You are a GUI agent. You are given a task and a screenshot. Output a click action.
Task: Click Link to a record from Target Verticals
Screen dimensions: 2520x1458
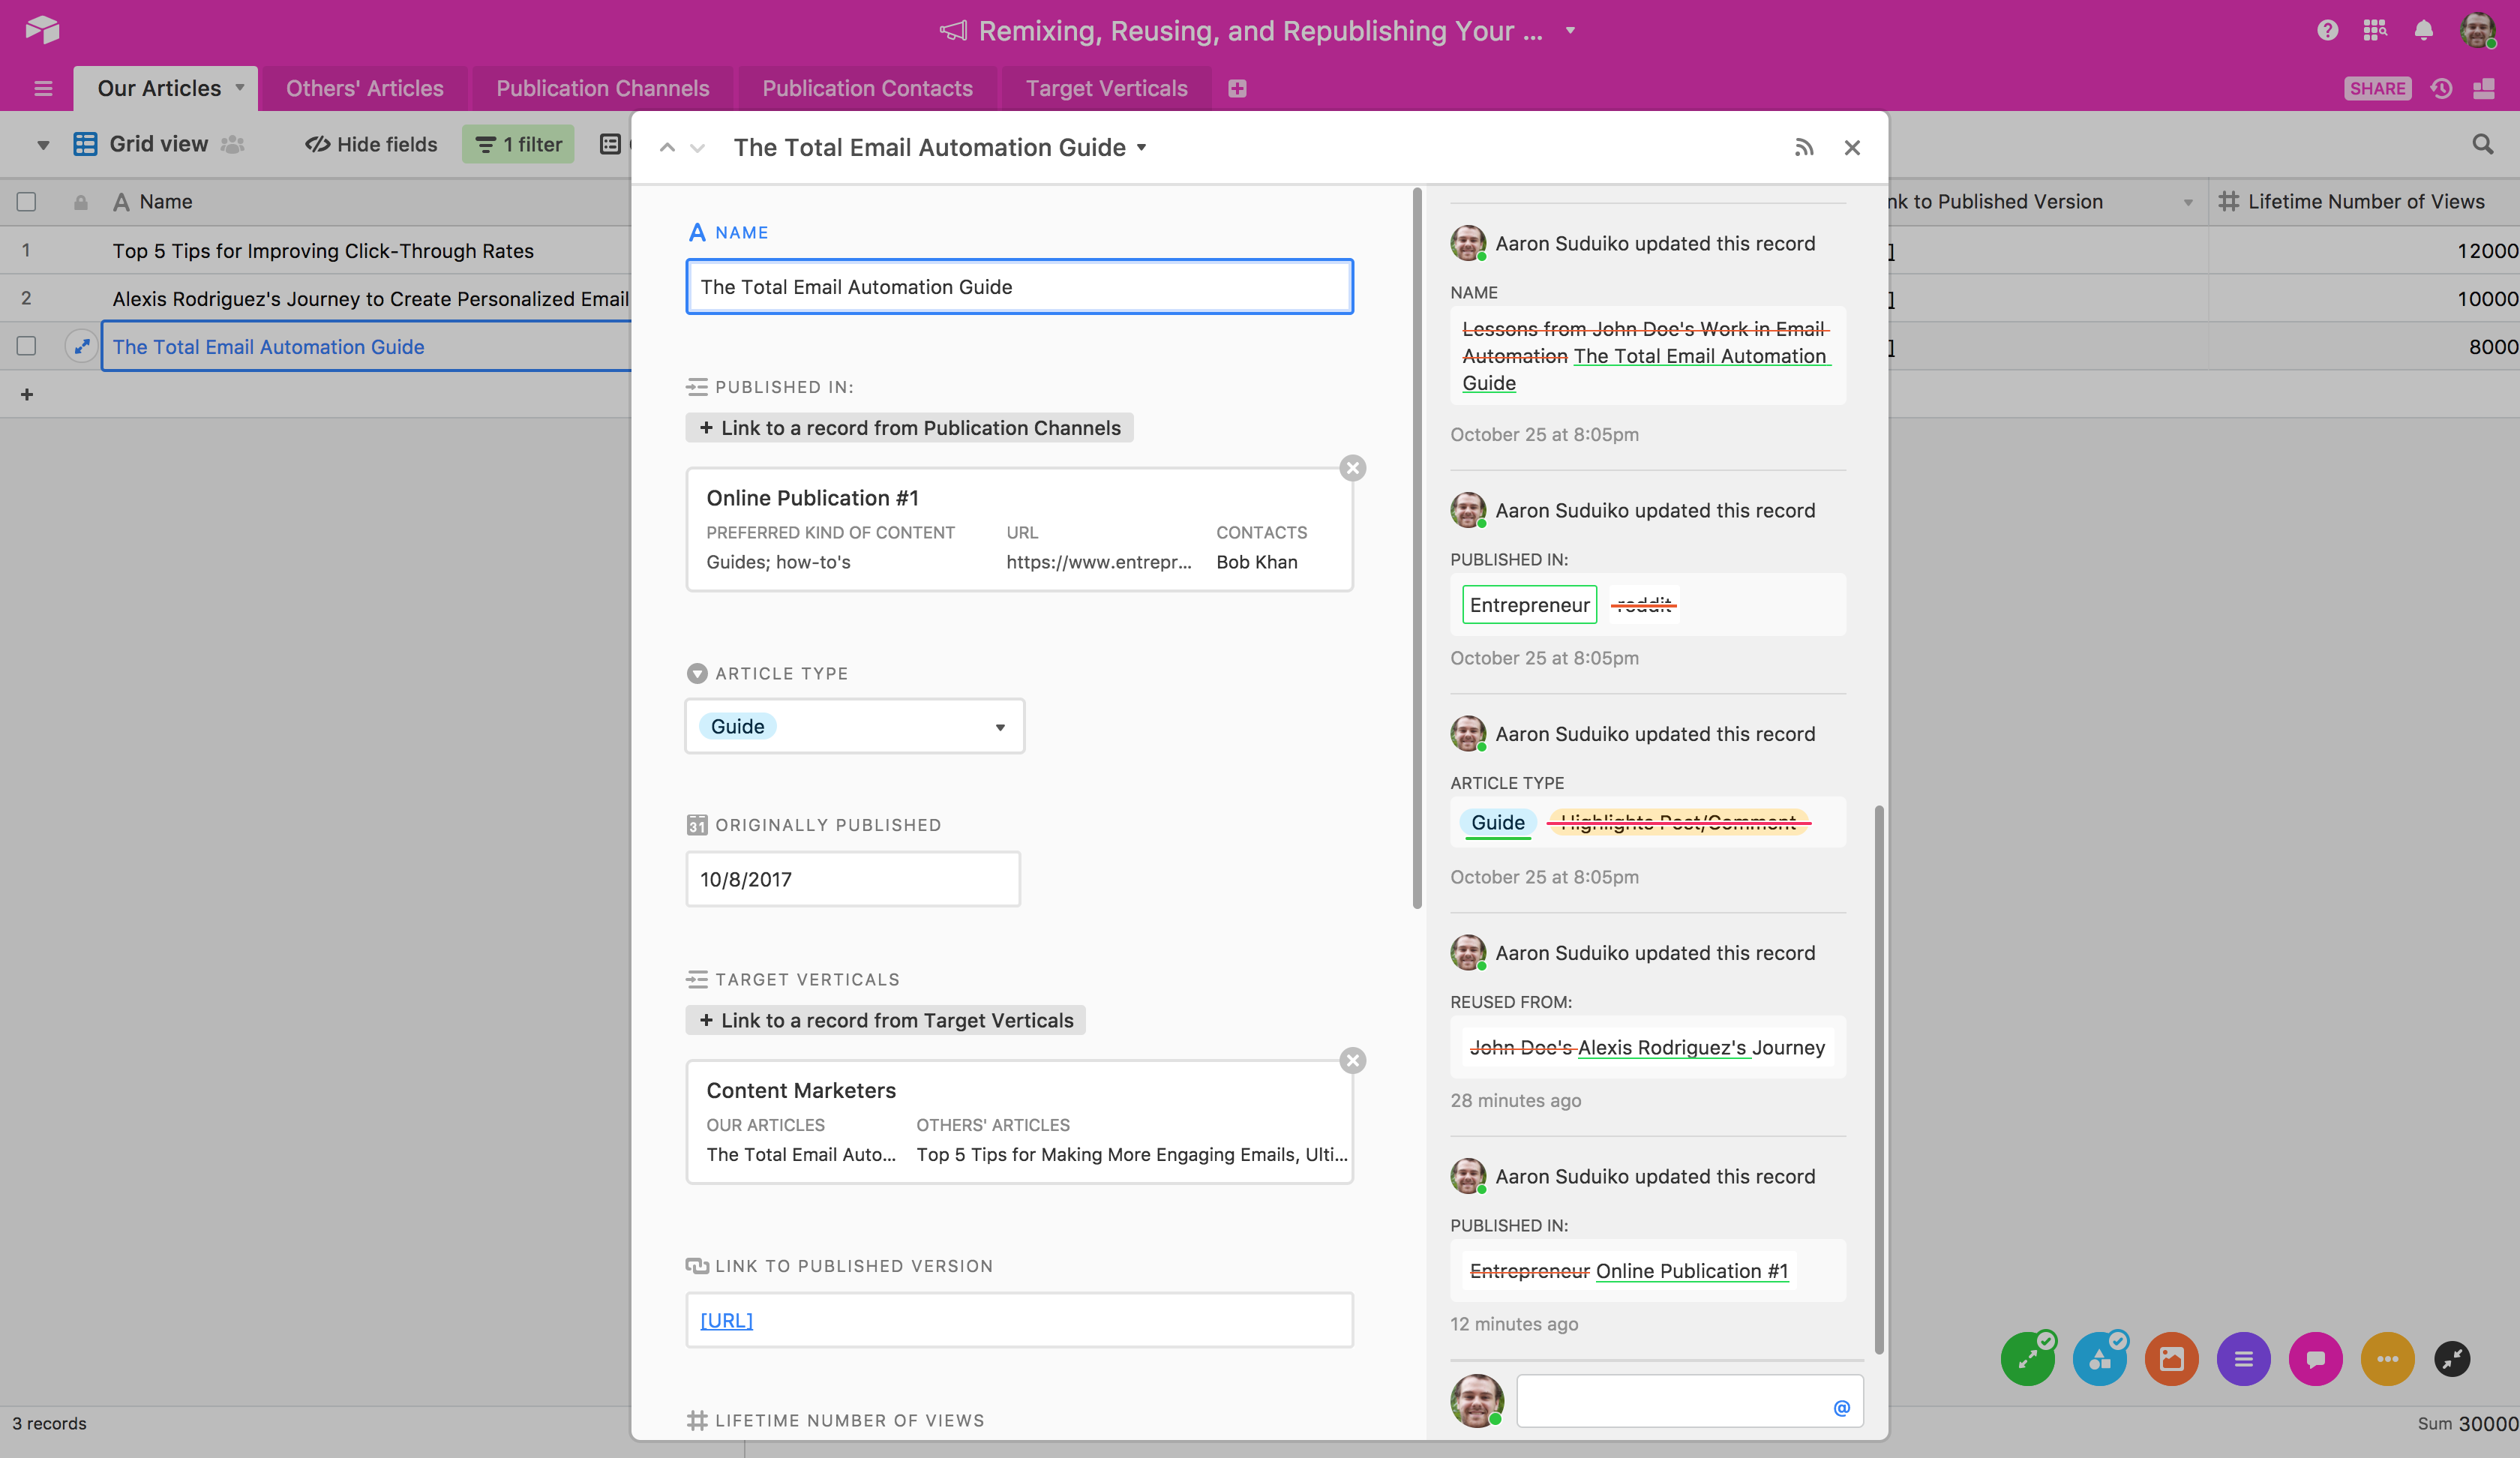tap(885, 1020)
